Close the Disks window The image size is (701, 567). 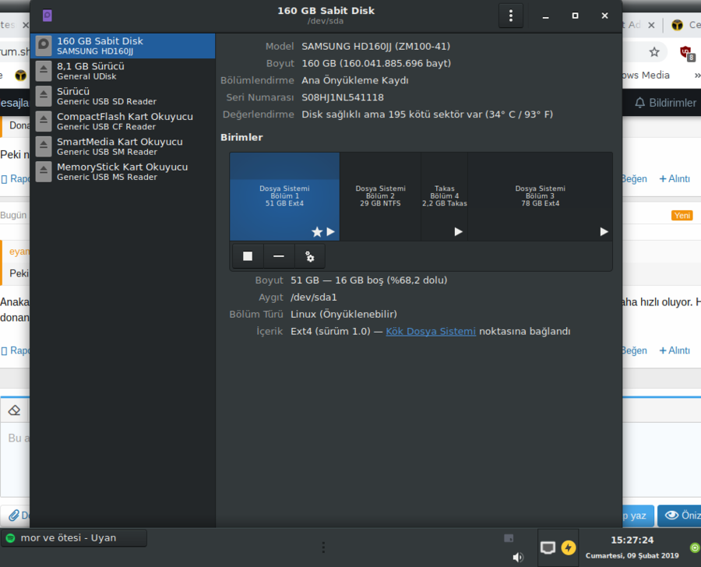604,16
